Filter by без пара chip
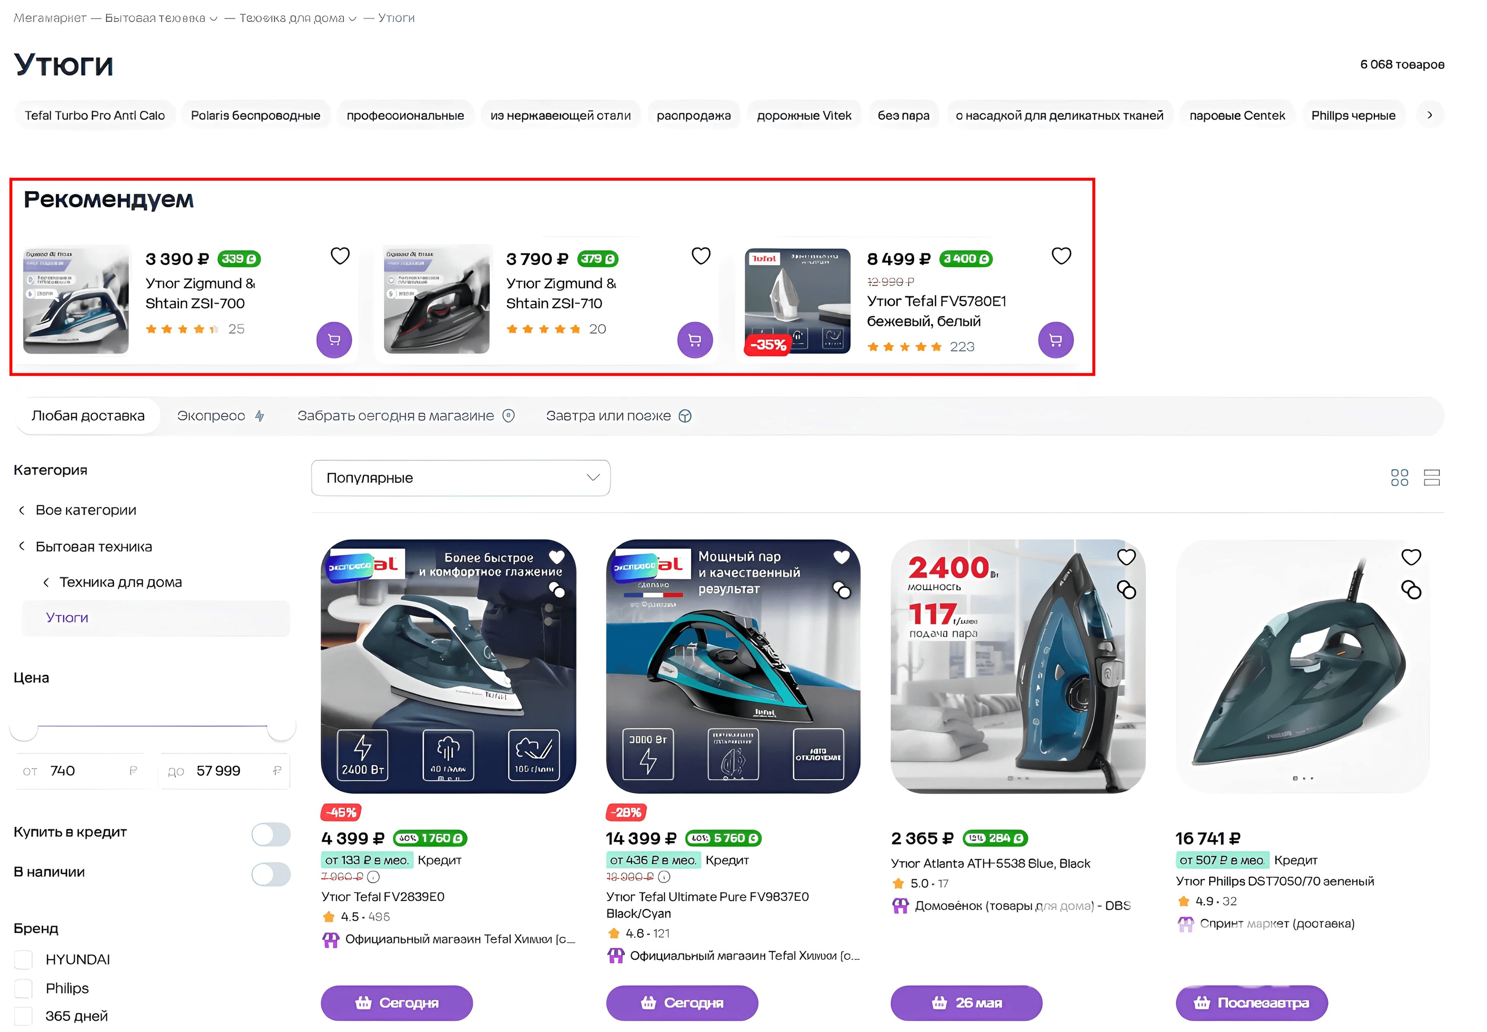 coord(903,115)
